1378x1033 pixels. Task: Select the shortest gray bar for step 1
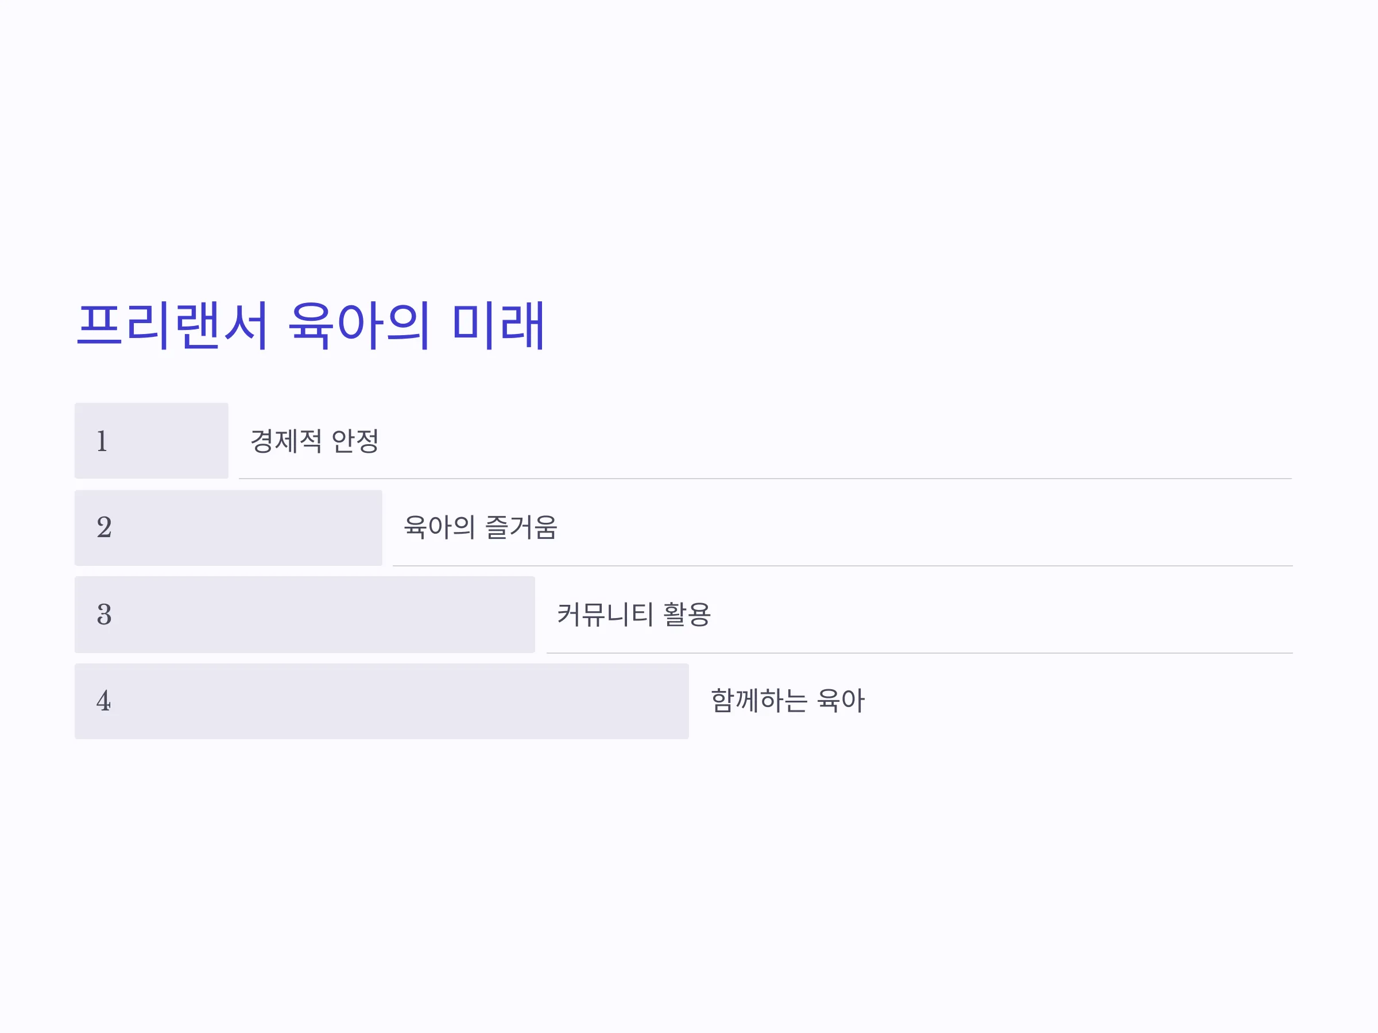[x=152, y=441]
